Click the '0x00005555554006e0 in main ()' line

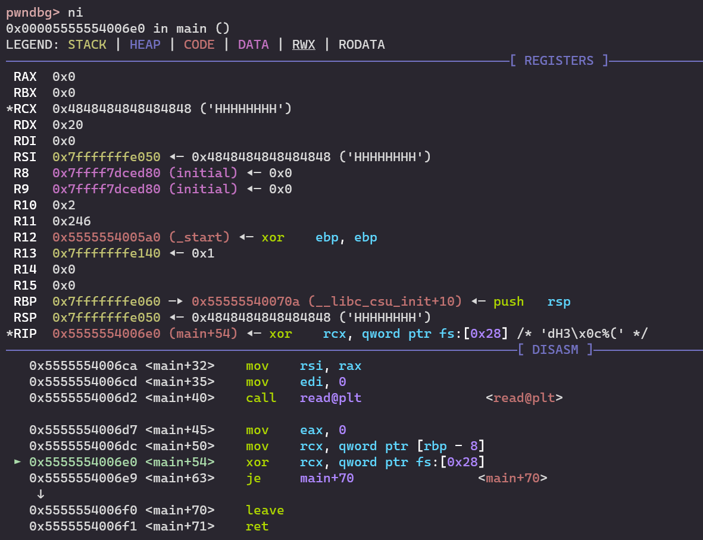pyautogui.click(x=117, y=29)
